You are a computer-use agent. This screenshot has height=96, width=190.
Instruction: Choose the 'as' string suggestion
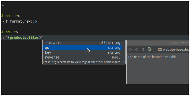[x=82, y=47]
